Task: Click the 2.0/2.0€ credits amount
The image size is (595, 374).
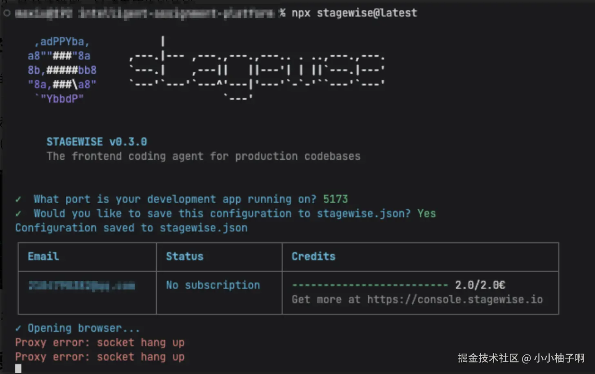Action: (x=480, y=285)
